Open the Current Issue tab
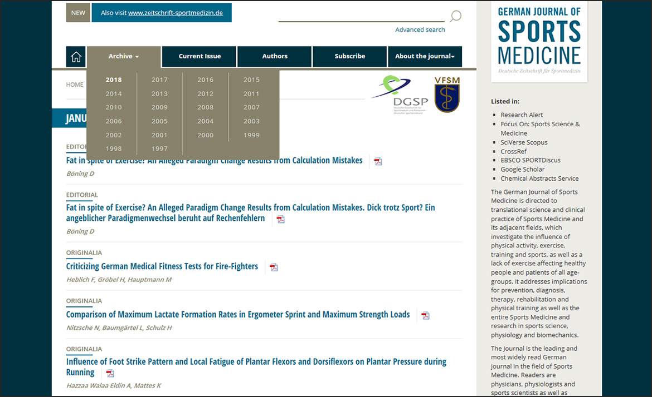This screenshot has height=397, width=652. (200, 56)
